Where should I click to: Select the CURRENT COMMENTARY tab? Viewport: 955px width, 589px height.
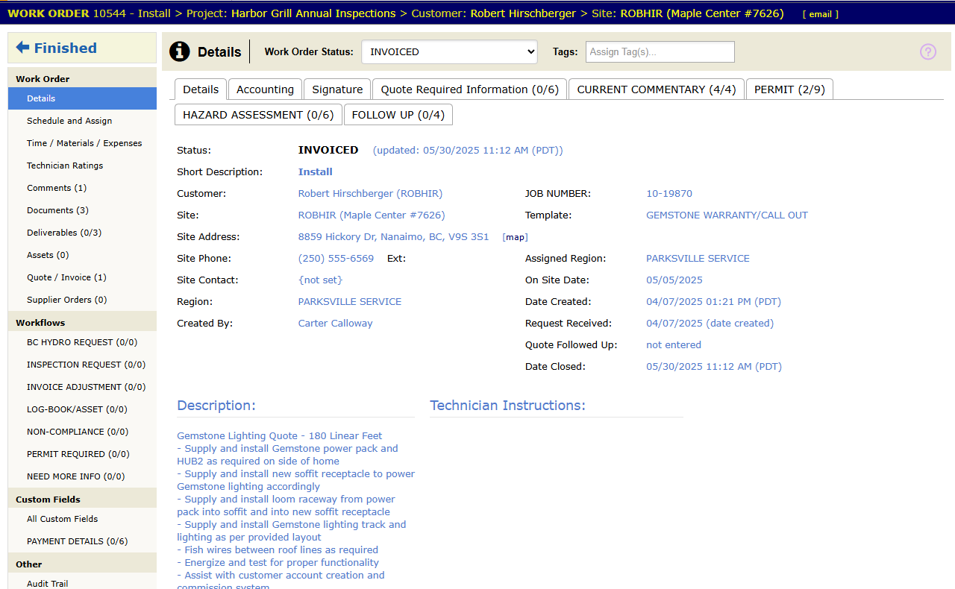pos(657,89)
